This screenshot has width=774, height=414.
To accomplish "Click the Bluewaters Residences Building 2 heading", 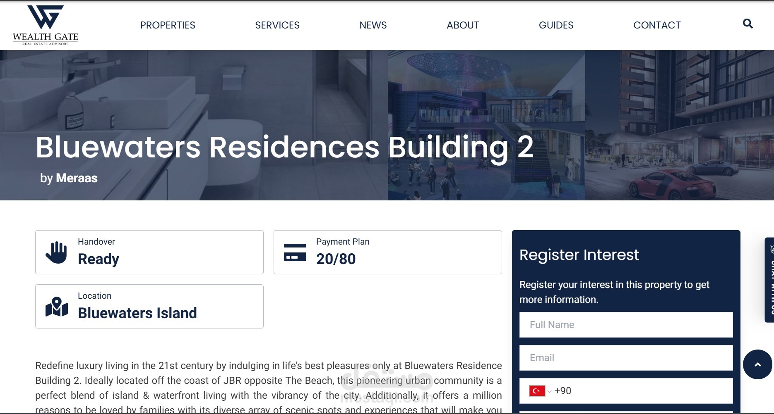I will click(x=284, y=148).
